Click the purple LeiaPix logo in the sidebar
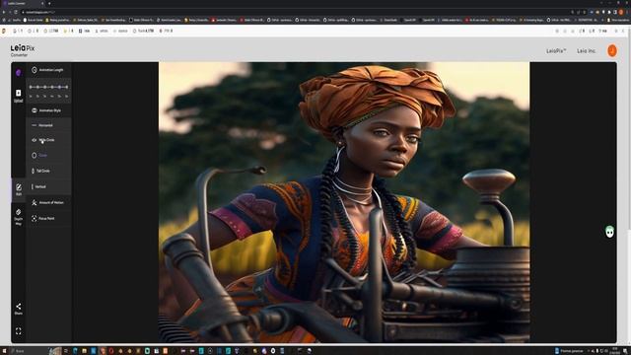The height and width of the screenshot is (355, 631). (18, 72)
